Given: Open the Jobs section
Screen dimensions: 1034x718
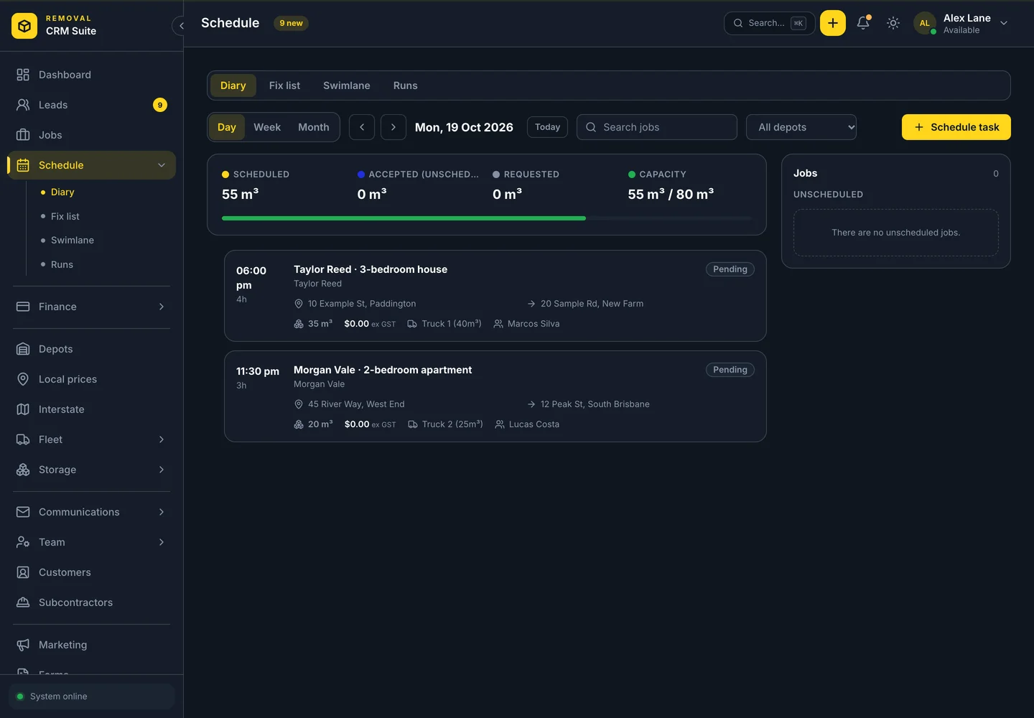Looking at the screenshot, I should pos(92,135).
